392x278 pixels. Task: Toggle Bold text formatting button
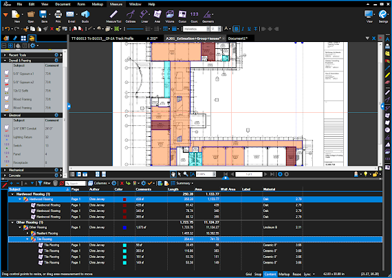pos(236,29)
